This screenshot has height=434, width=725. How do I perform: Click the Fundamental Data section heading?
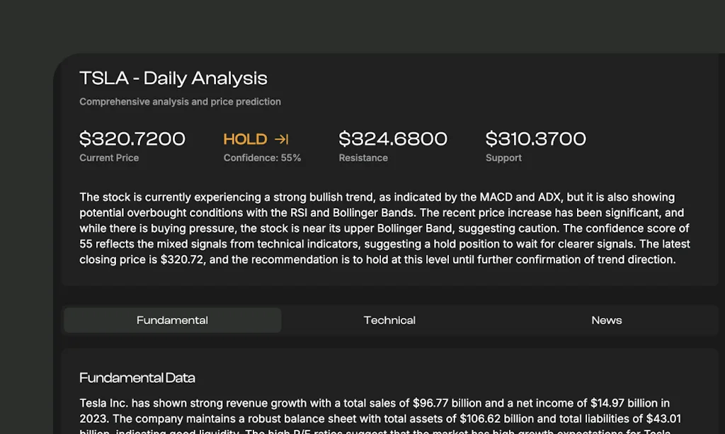137,377
